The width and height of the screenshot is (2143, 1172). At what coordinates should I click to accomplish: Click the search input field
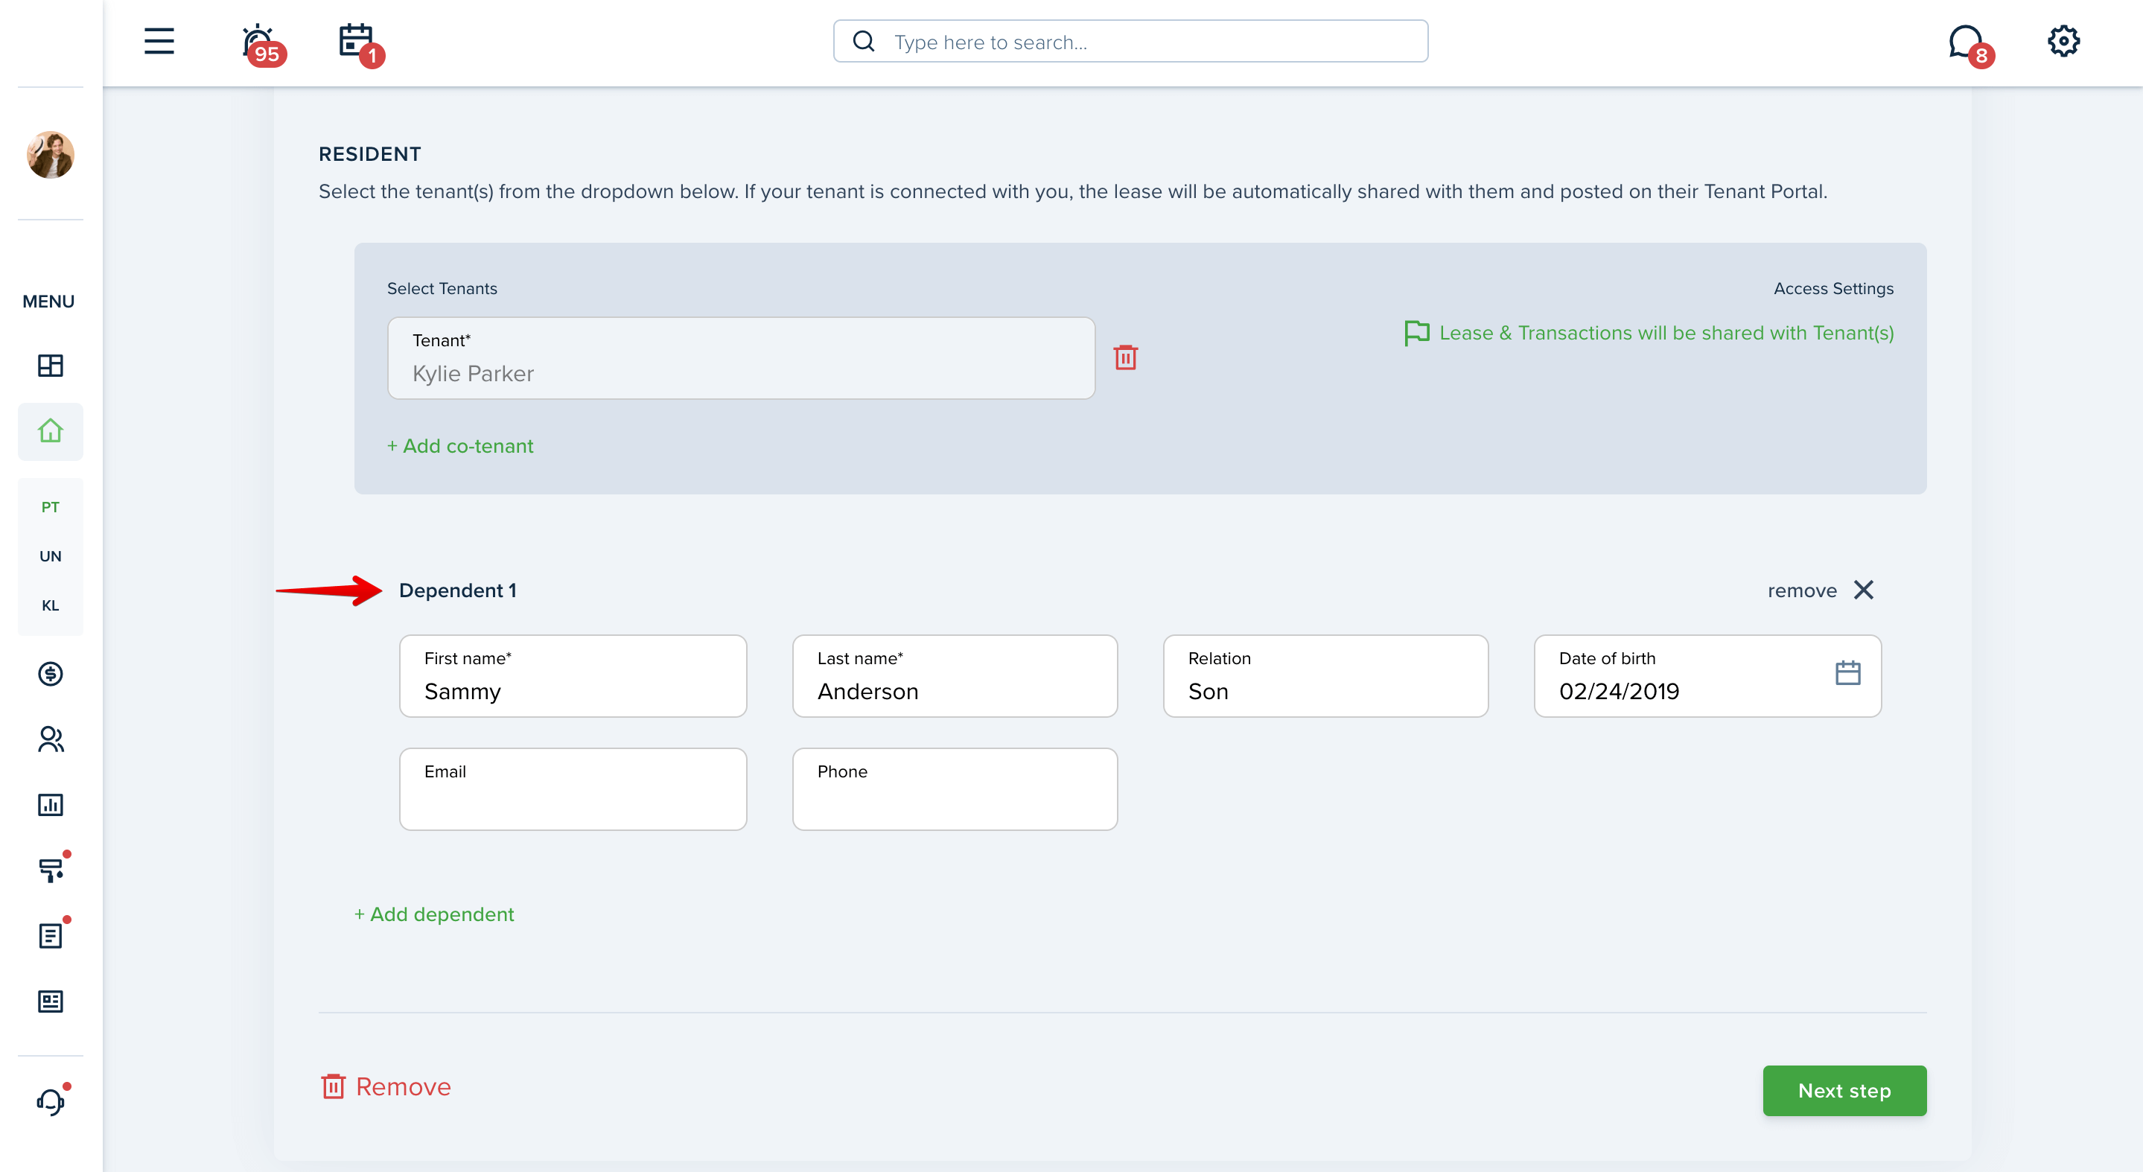pos(1130,42)
